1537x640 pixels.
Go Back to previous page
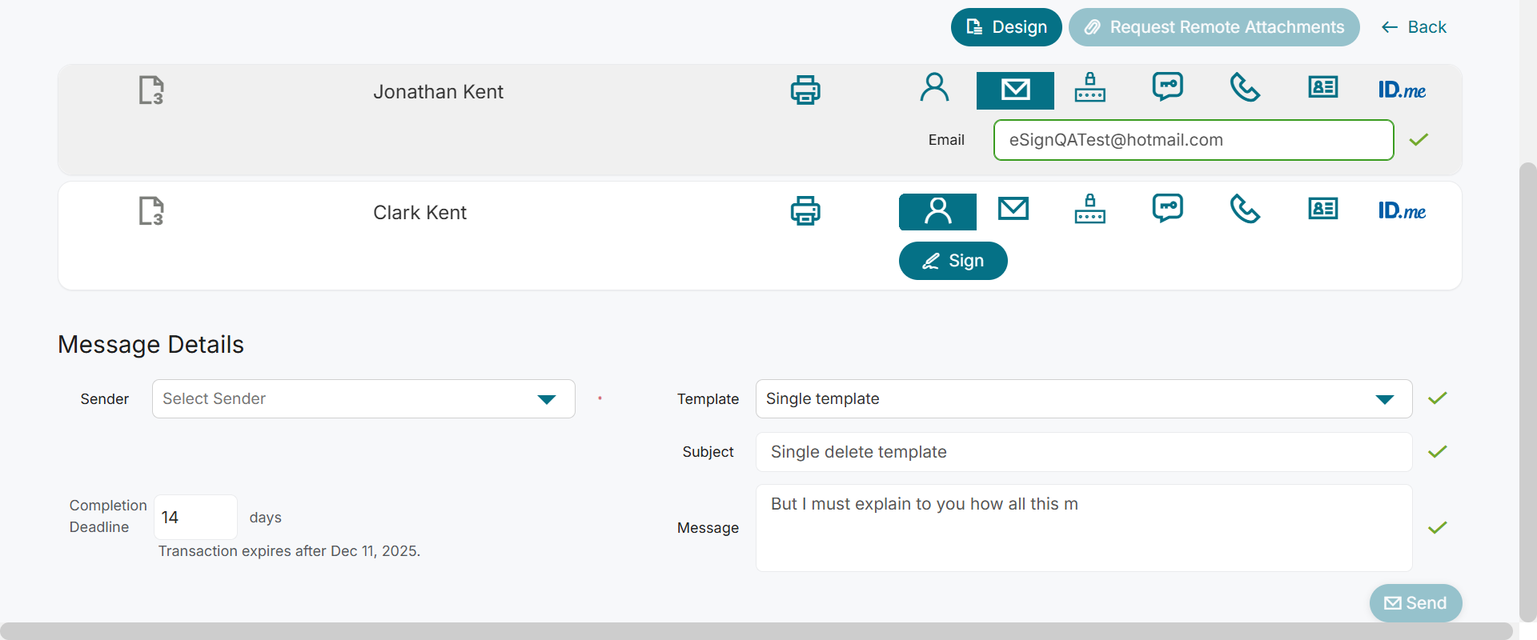tap(1414, 27)
